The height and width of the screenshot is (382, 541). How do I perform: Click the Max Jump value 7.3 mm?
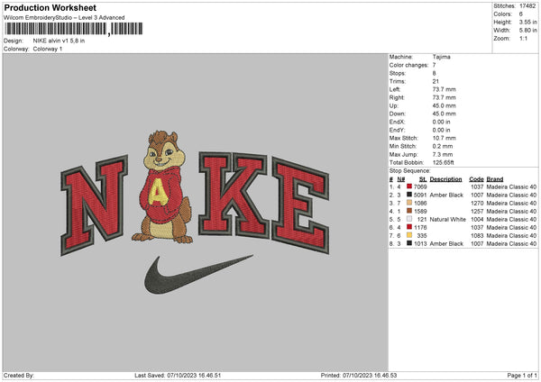(443, 154)
